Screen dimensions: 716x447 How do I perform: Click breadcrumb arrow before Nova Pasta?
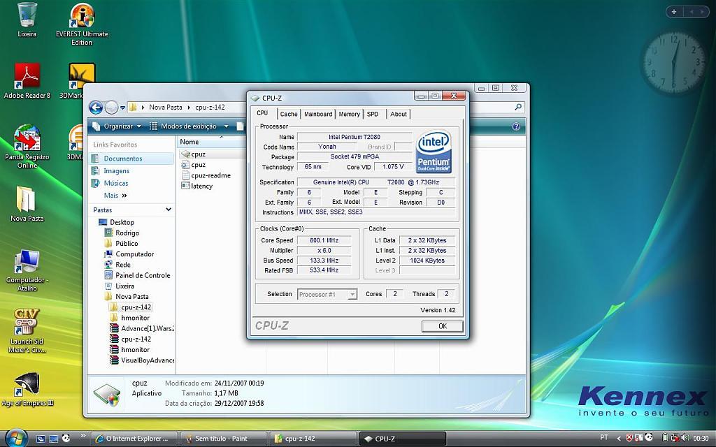[x=143, y=108]
